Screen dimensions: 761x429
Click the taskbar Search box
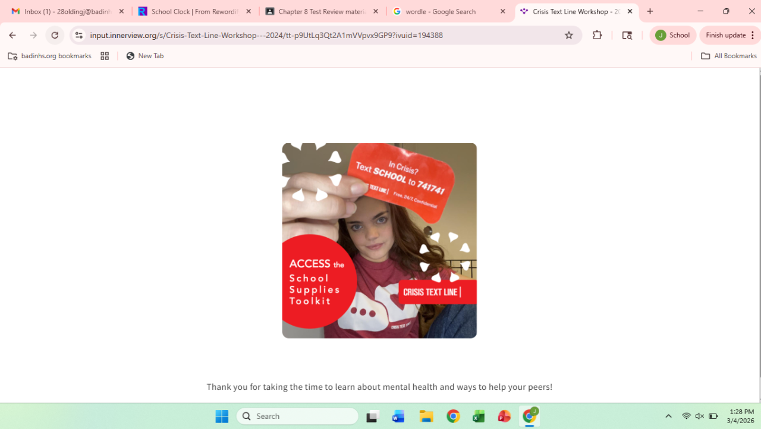point(297,417)
